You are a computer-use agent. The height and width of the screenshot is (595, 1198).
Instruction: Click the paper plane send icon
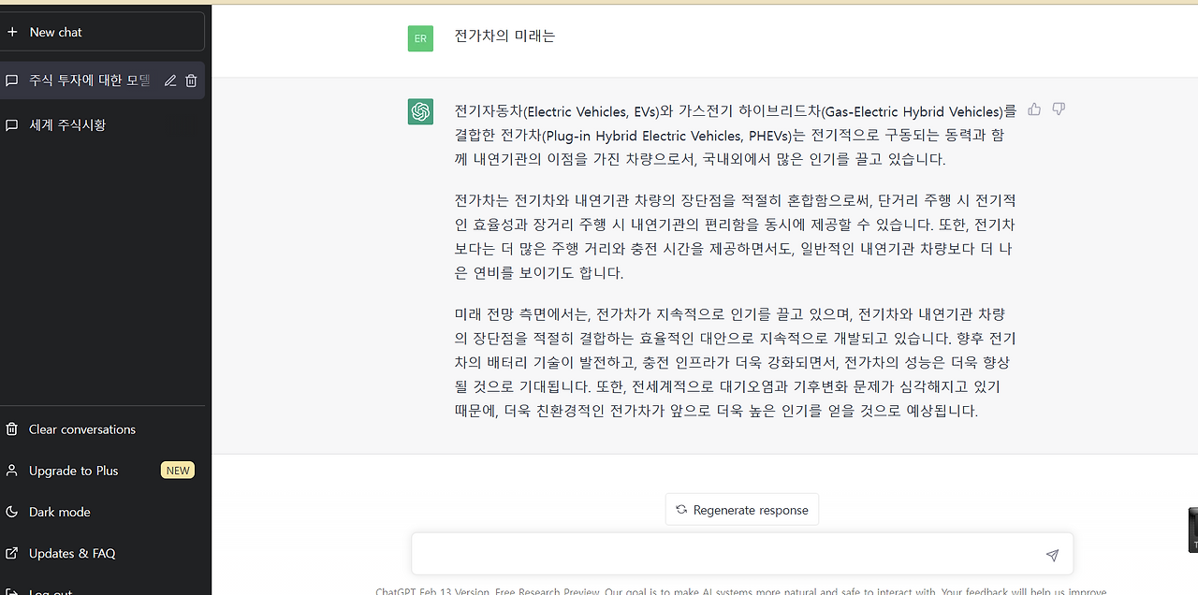(x=1051, y=554)
